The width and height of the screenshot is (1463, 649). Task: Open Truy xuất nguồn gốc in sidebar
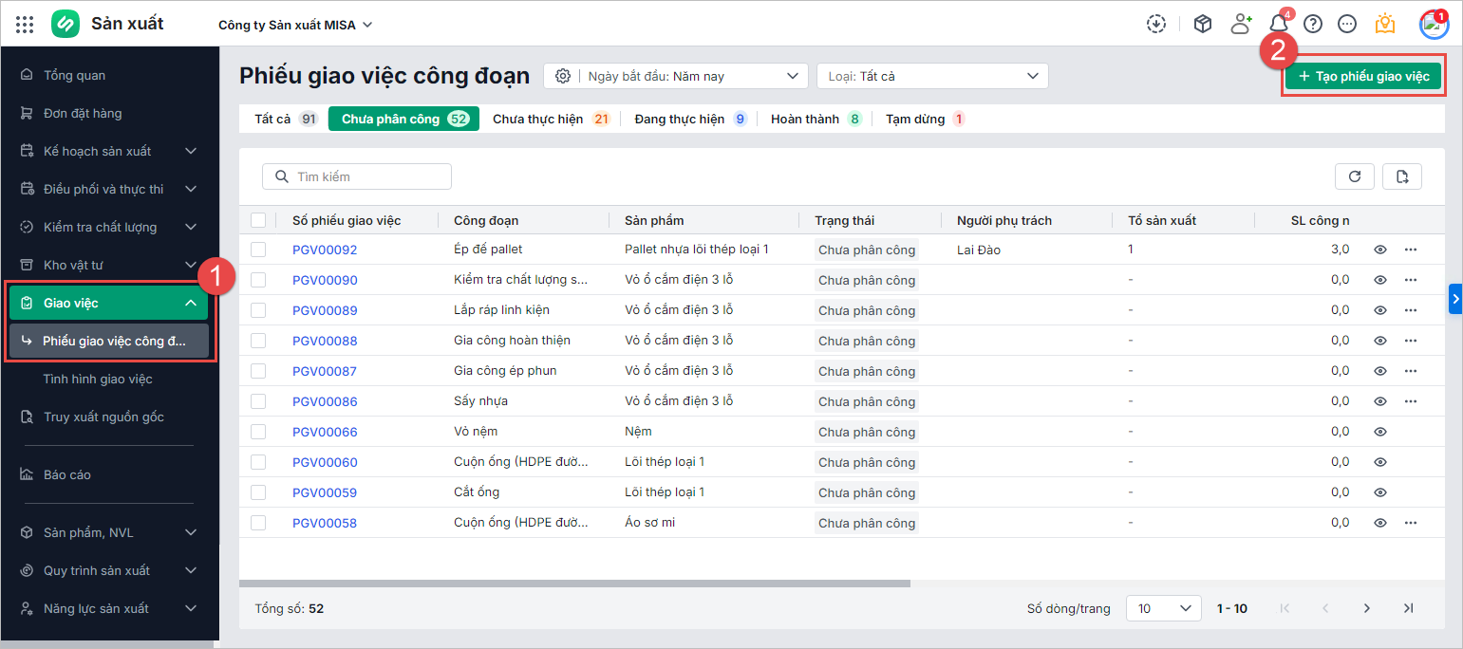pos(109,417)
